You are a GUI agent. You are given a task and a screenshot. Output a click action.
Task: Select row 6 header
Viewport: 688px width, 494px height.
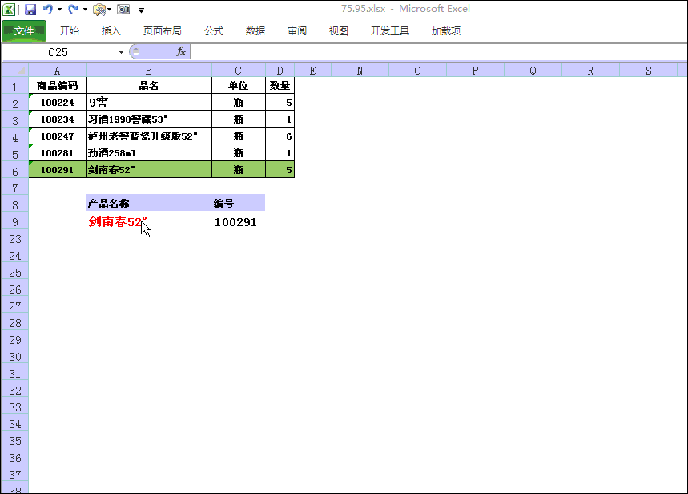coord(15,172)
